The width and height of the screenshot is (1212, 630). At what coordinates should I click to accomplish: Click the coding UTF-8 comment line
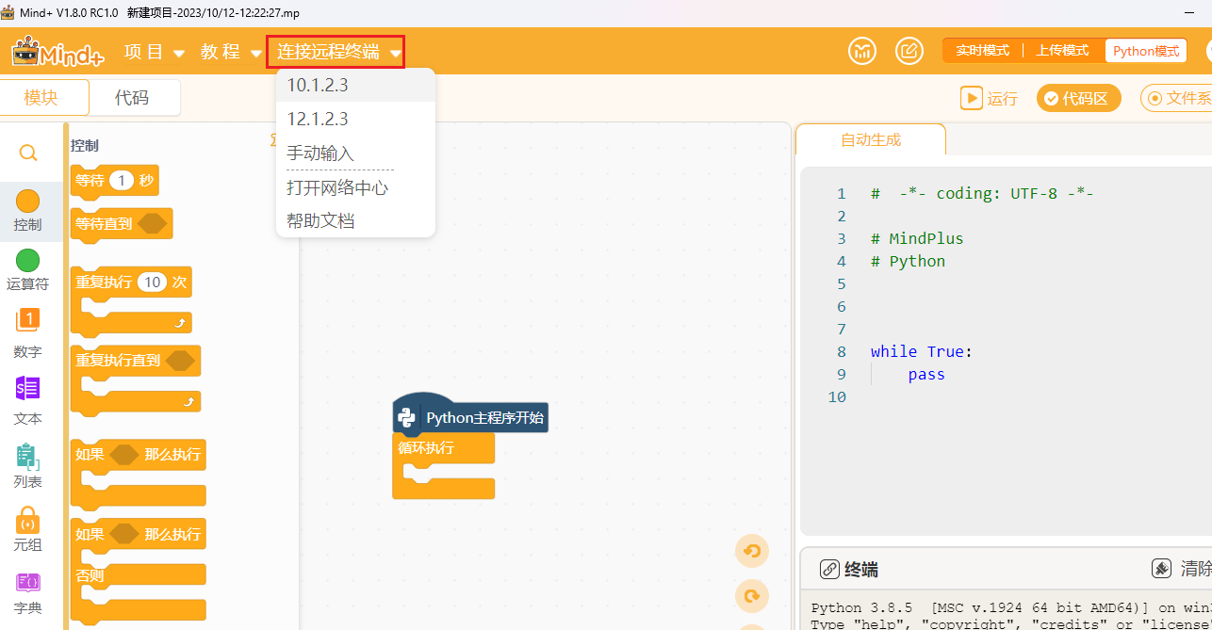(x=982, y=193)
